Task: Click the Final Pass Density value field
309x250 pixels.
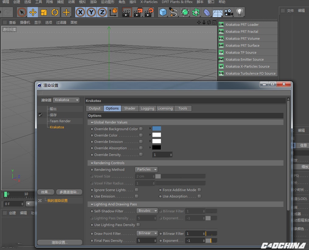Action: click(x=146, y=241)
